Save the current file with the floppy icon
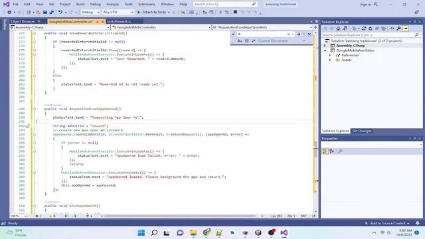Image resolution: width=425 pixels, height=239 pixels. [45, 12]
